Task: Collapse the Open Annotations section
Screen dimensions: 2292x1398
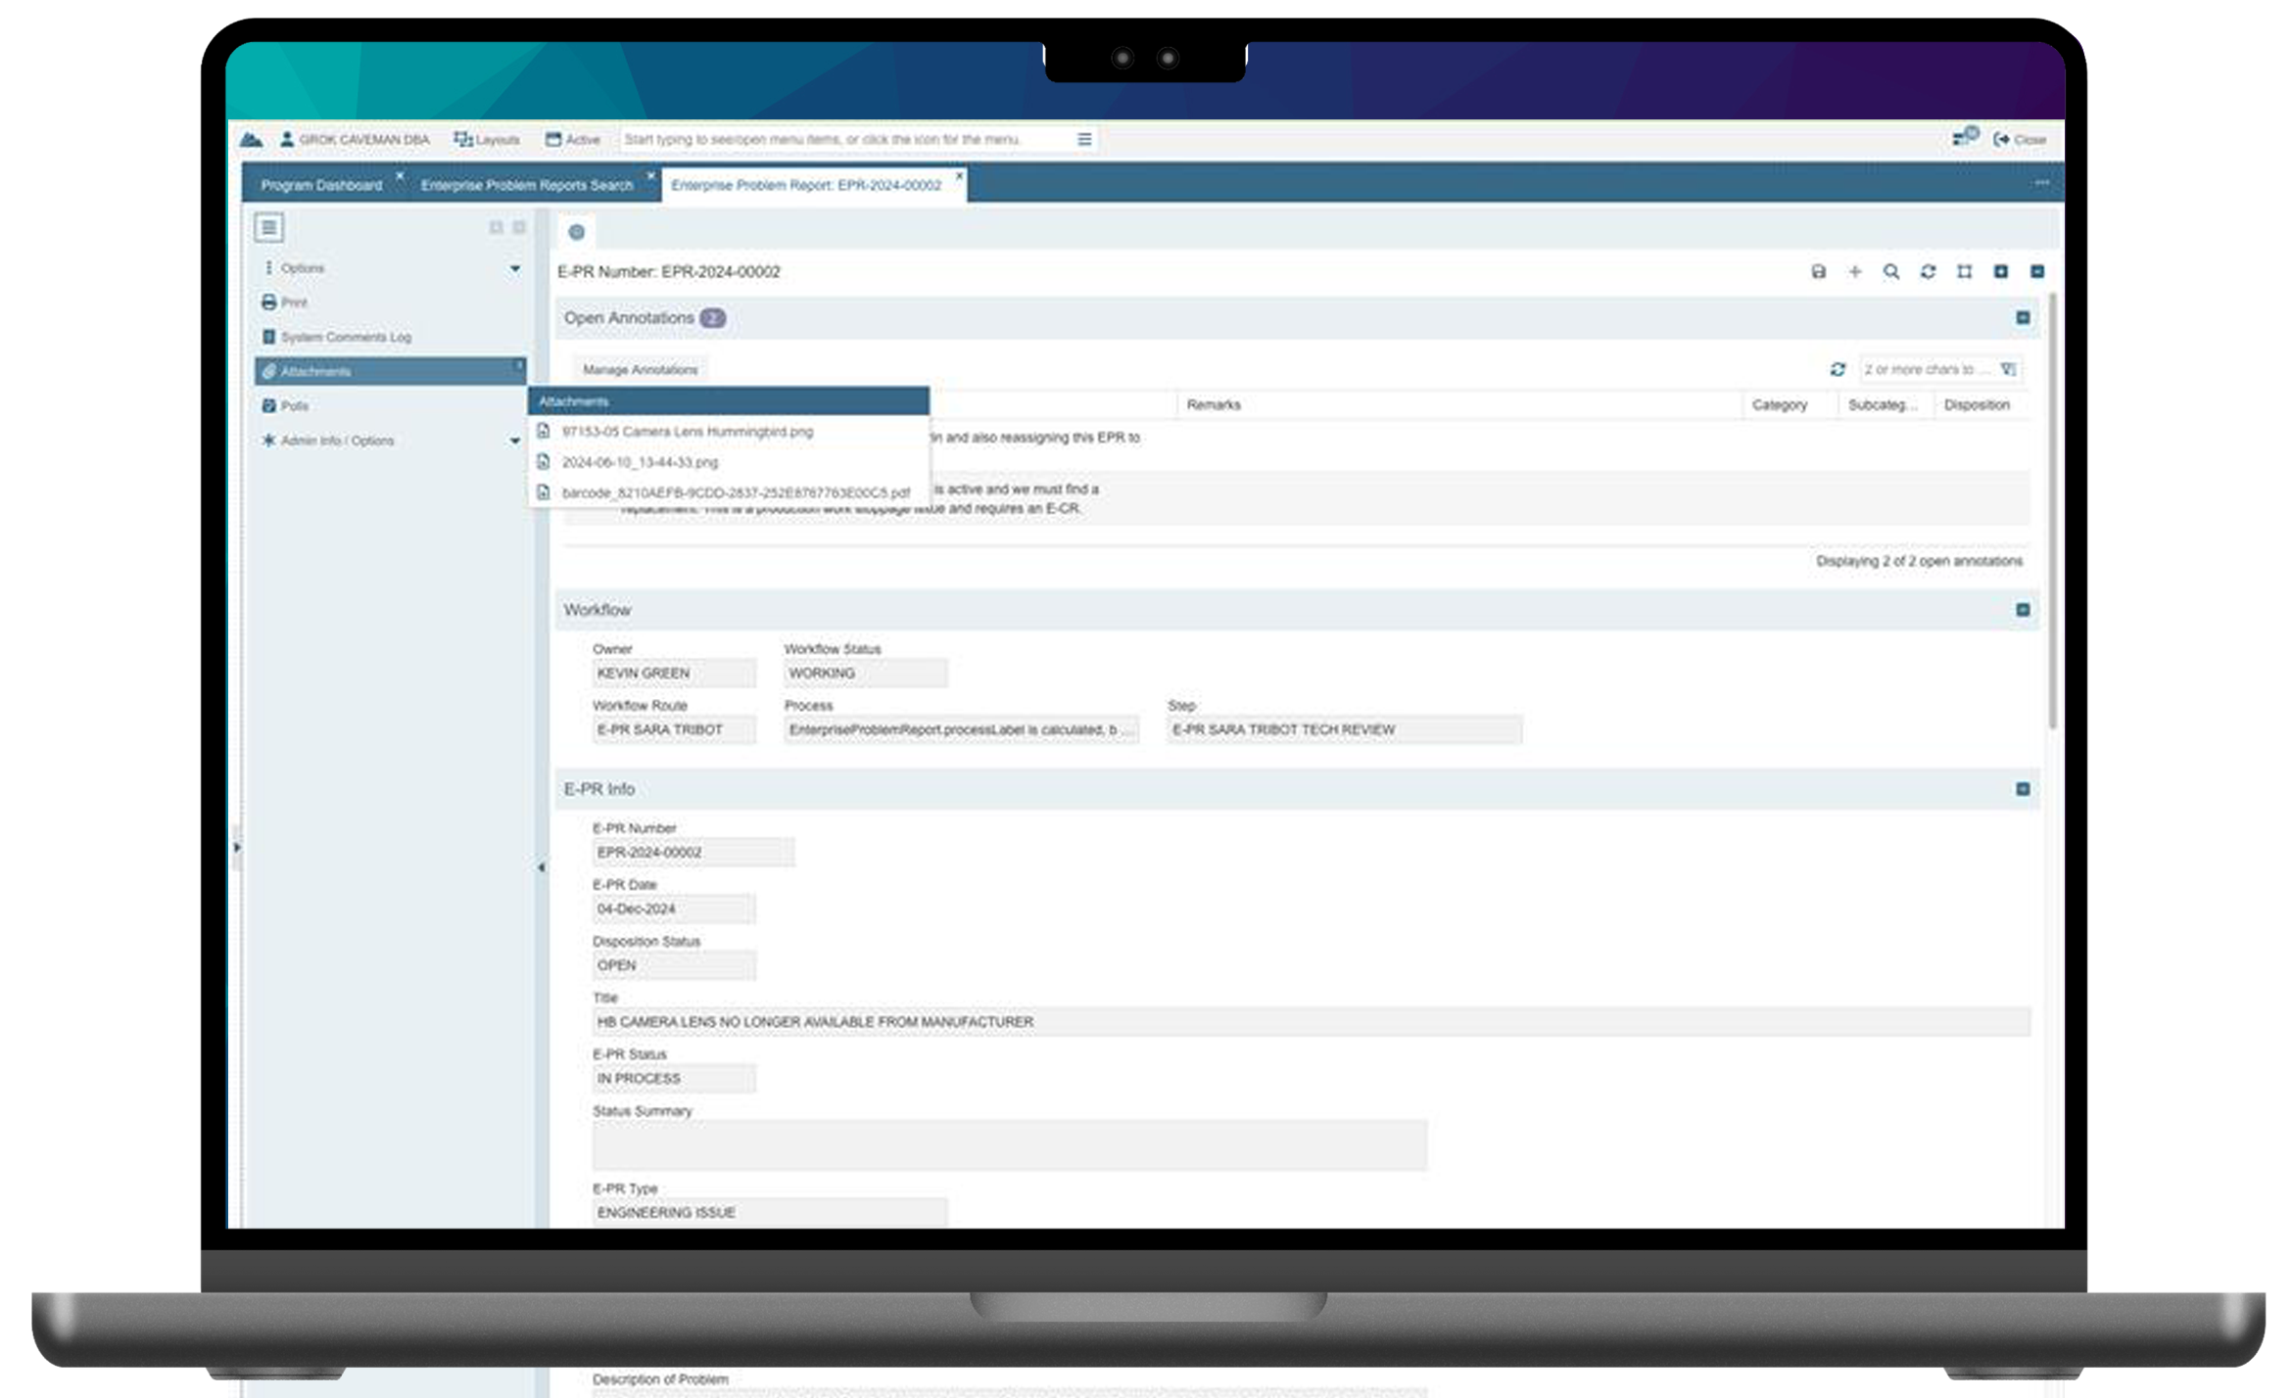Action: [2023, 318]
